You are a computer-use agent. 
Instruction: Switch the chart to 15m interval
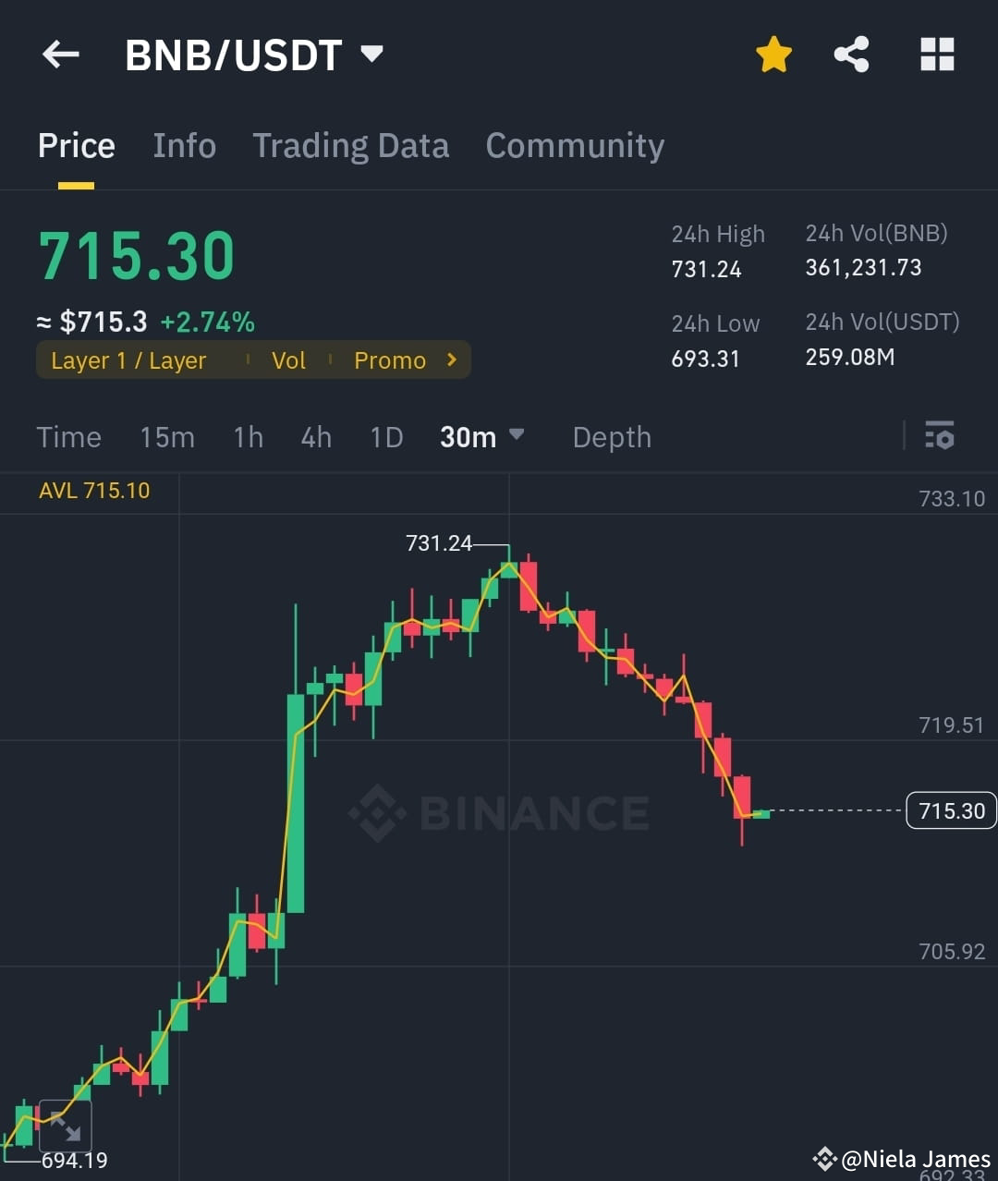click(x=167, y=436)
